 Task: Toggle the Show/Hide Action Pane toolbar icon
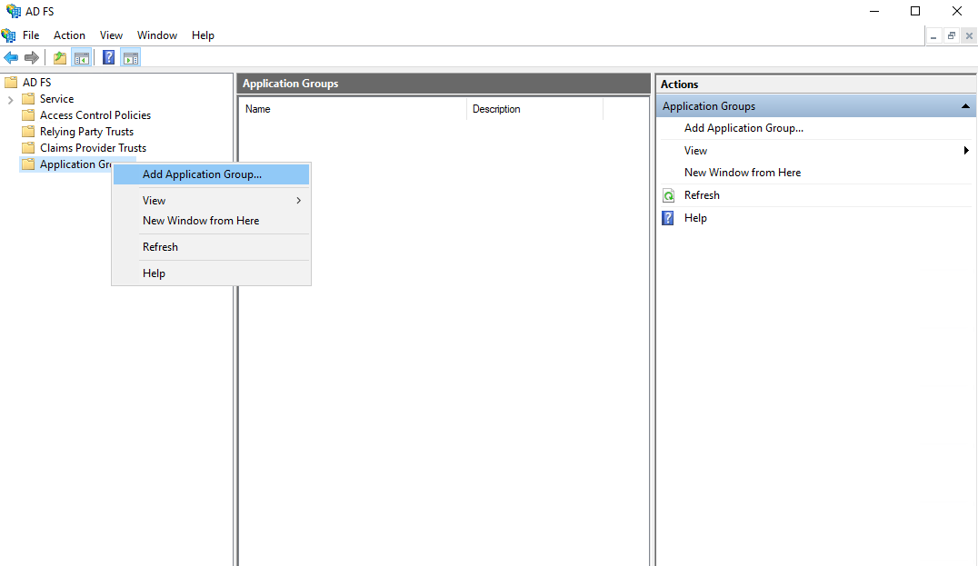pyautogui.click(x=130, y=58)
